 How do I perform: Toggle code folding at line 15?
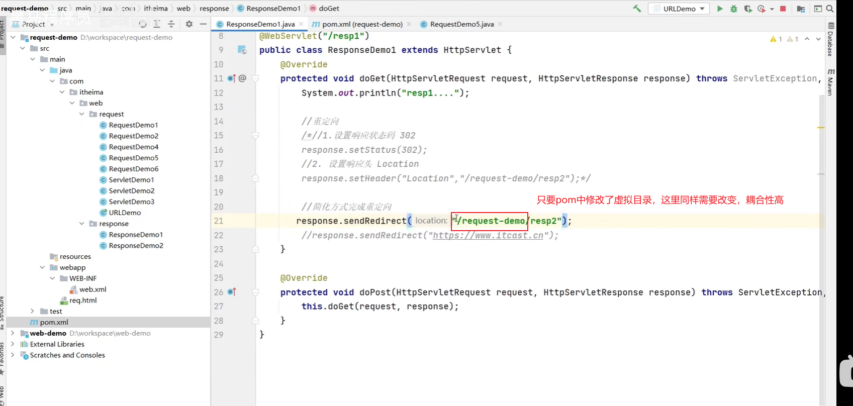click(255, 135)
